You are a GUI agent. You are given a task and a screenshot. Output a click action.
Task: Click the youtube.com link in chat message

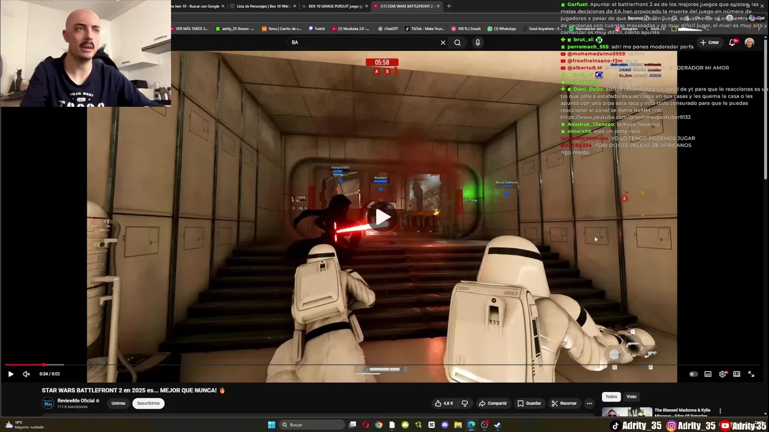point(625,117)
